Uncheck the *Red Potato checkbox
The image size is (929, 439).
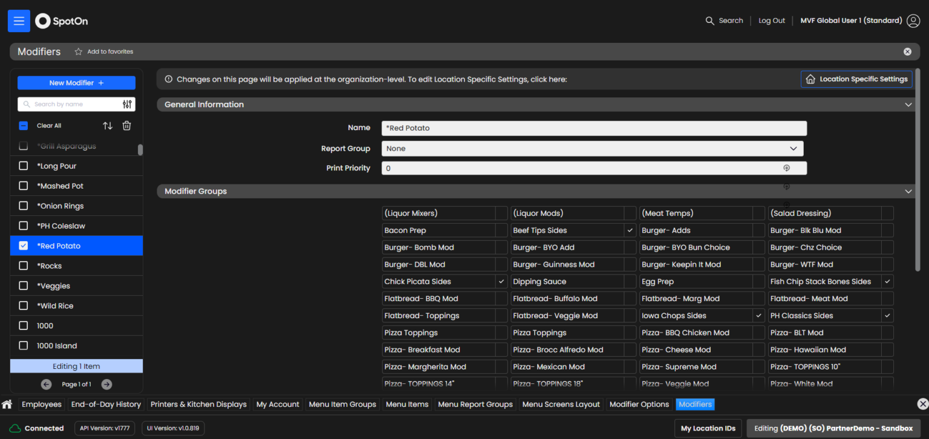point(24,246)
